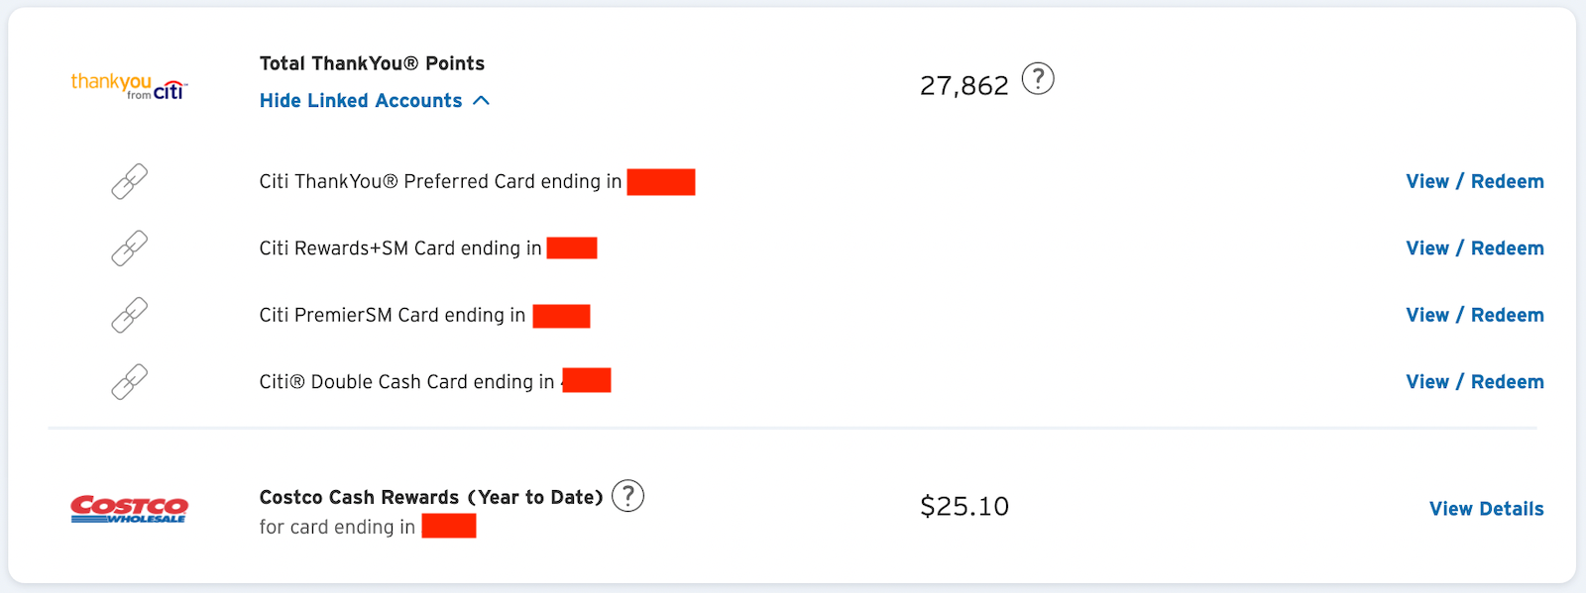Image resolution: width=1586 pixels, height=593 pixels.
Task: Click link icon for Rewards+ Card
Action: click(x=130, y=248)
